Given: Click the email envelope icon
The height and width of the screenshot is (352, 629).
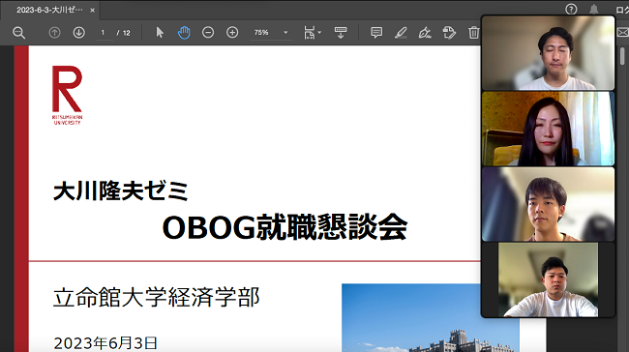Looking at the screenshot, I should point(623,33).
